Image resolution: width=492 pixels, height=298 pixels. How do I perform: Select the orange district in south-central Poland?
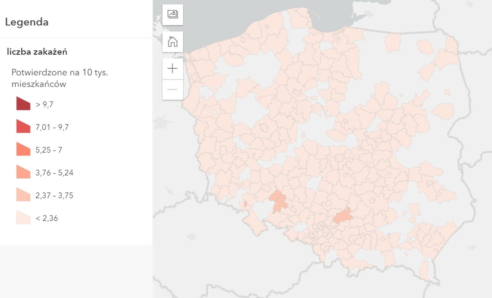tap(343, 216)
